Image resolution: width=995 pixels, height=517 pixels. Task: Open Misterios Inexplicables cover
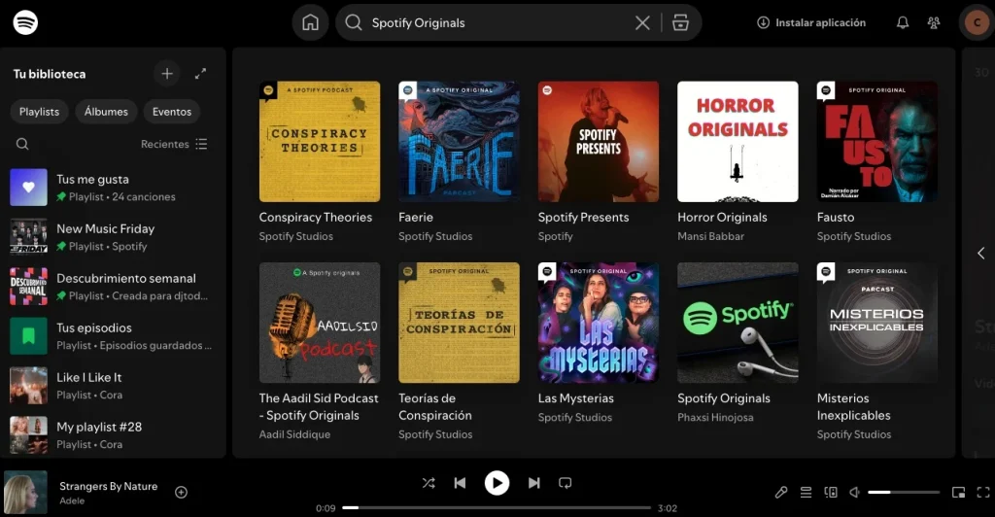pos(877,323)
